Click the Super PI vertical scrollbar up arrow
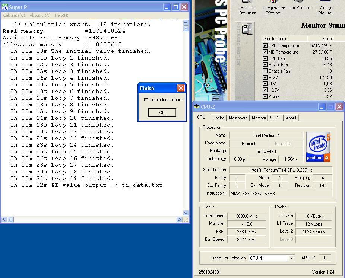 click(x=186, y=23)
